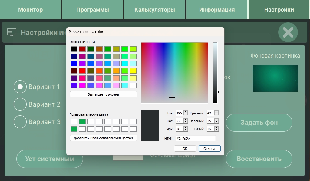The height and width of the screenshot is (181, 310).
Task: Click the Задать фон button
Action: (x=259, y=123)
